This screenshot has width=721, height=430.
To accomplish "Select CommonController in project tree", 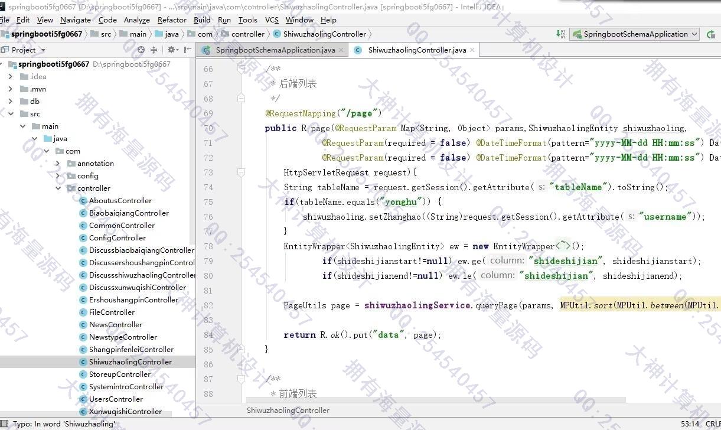I will point(122,226).
